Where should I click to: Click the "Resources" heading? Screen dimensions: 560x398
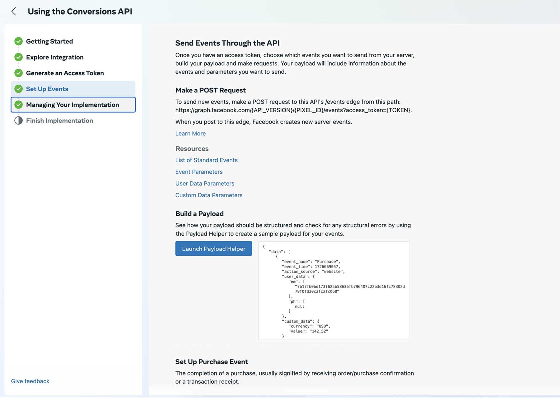click(192, 148)
